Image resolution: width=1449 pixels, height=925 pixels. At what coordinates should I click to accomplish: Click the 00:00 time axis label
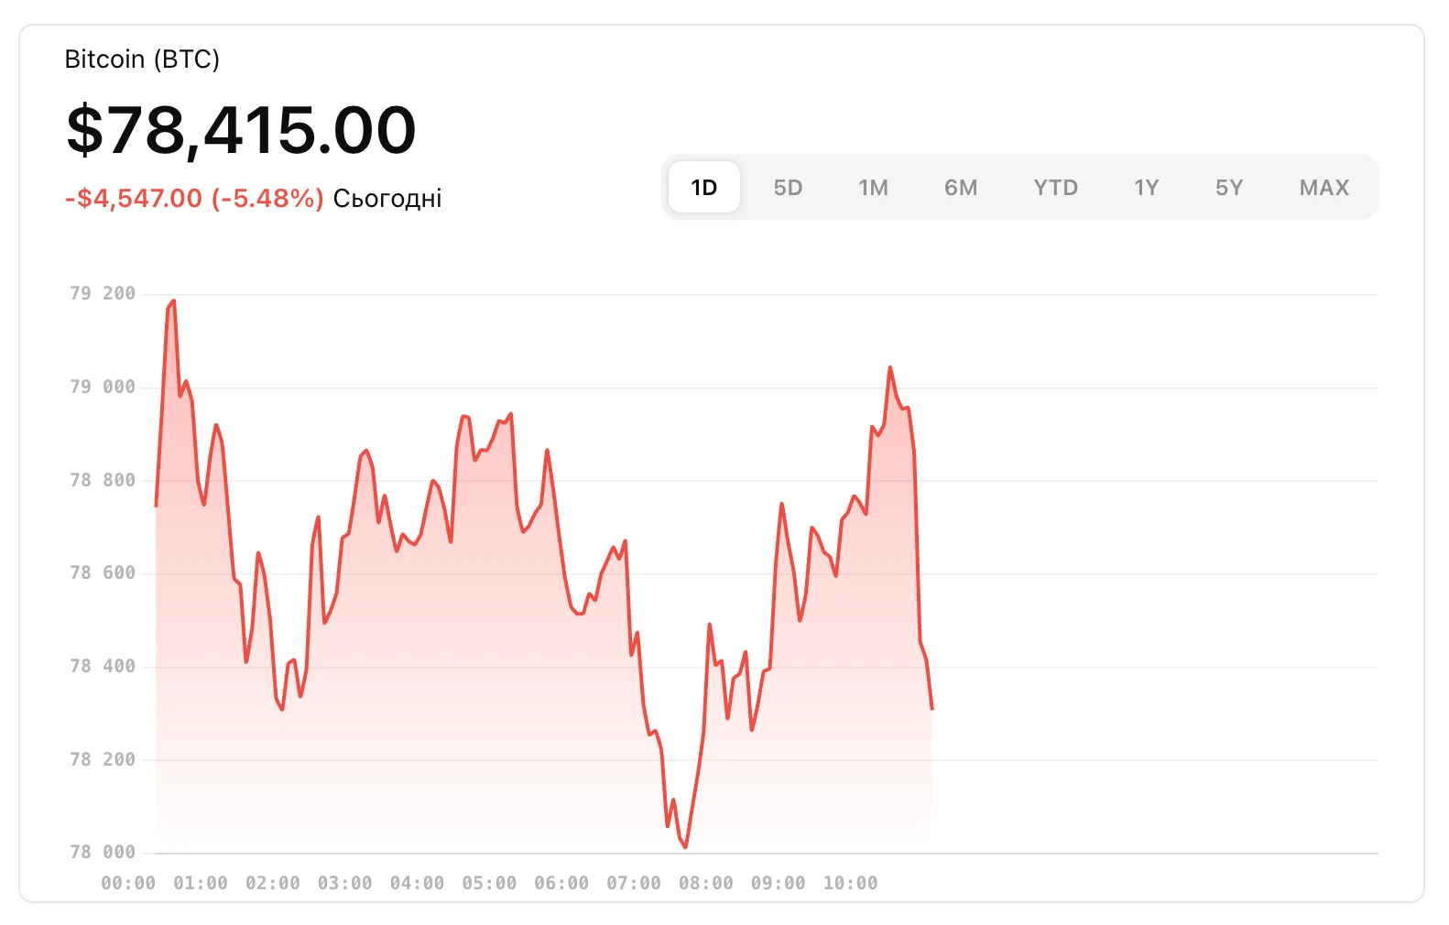128,883
